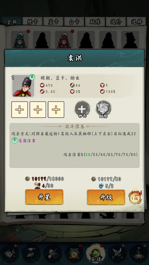This screenshot has height=265, width=149.
Task: Open the 助阵 support swirl icon
Action: (103, 109)
